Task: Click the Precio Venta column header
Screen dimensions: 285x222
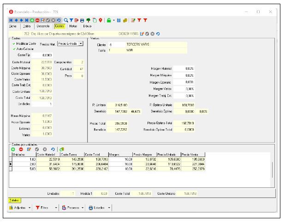Action: click(193, 155)
